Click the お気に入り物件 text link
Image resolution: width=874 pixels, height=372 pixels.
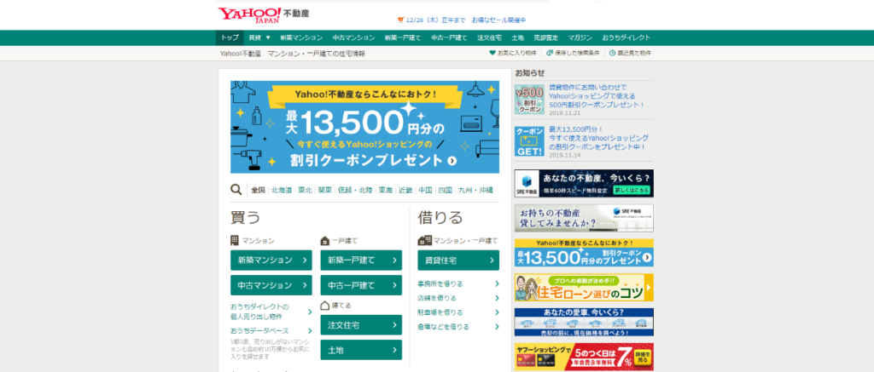tap(516, 54)
